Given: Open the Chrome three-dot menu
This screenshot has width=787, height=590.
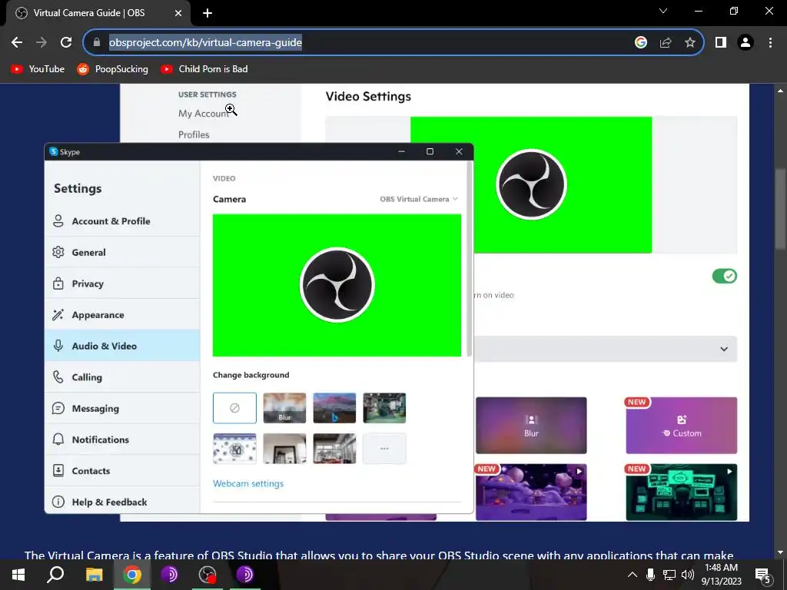Looking at the screenshot, I should coord(770,43).
